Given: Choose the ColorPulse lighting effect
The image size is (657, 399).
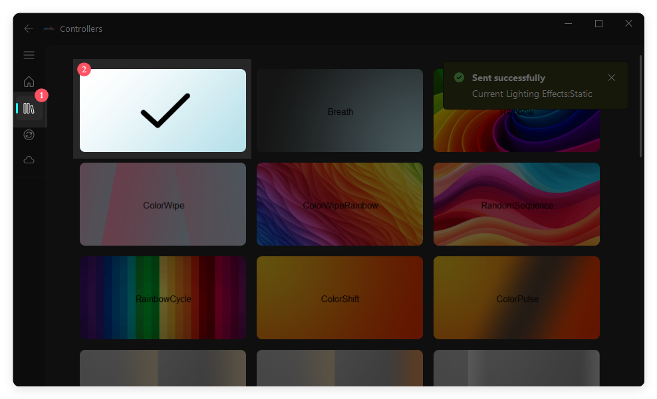Looking at the screenshot, I should click(517, 298).
